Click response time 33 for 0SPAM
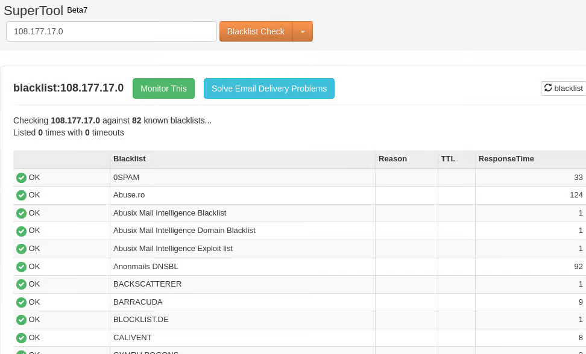 point(579,178)
